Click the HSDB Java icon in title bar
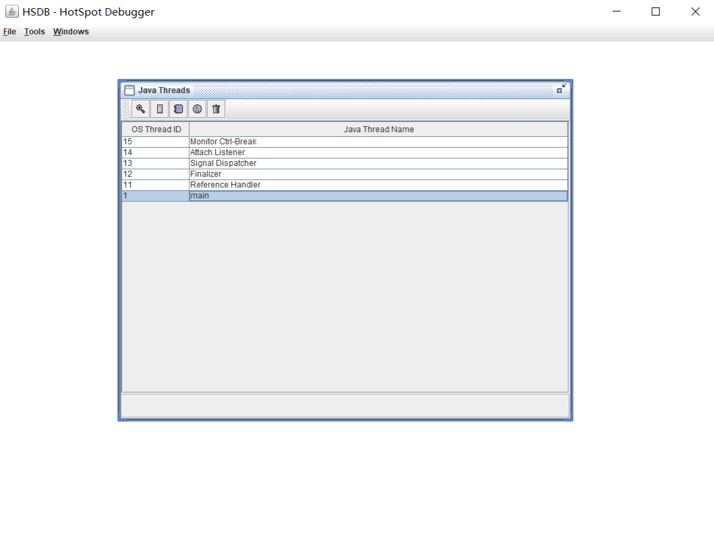The width and height of the screenshot is (714, 538). (11, 11)
